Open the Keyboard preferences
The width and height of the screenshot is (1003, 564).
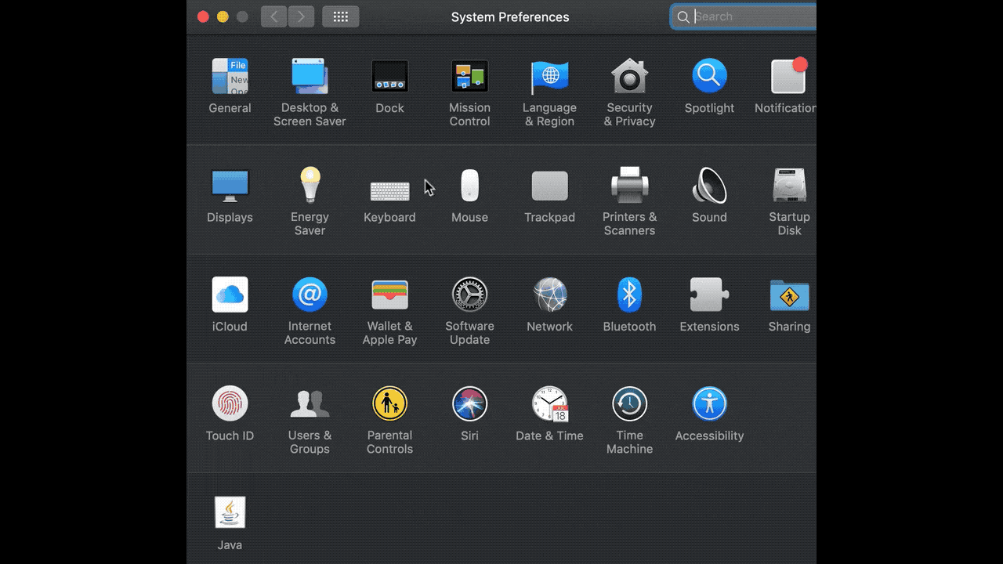[389, 191]
